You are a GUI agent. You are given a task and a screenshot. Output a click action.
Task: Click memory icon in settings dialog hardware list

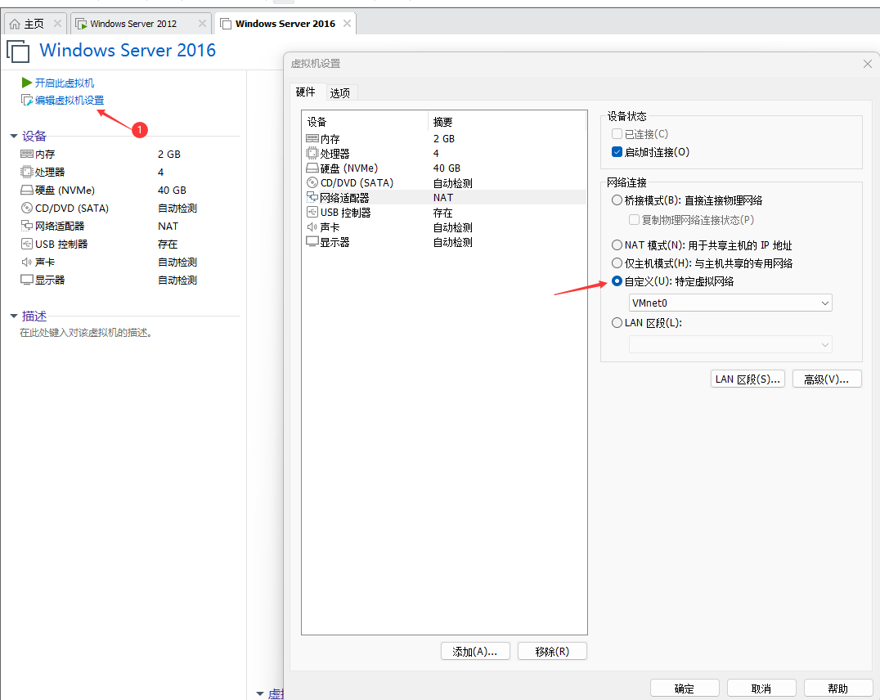tap(312, 138)
